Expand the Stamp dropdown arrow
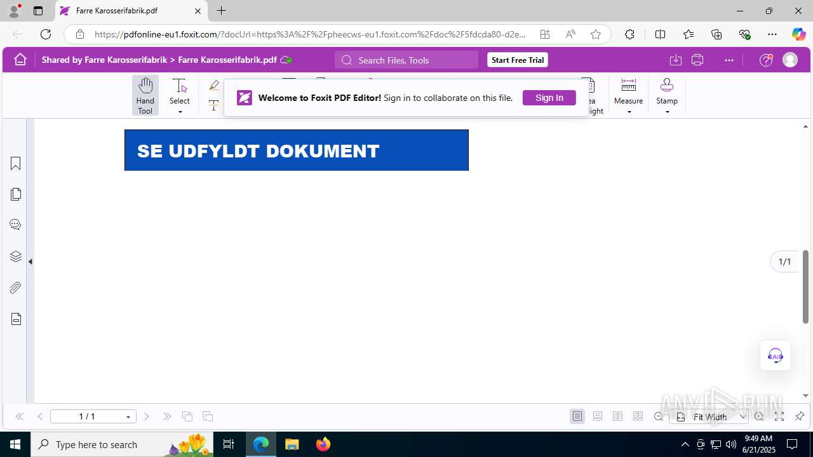 coord(667,112)
